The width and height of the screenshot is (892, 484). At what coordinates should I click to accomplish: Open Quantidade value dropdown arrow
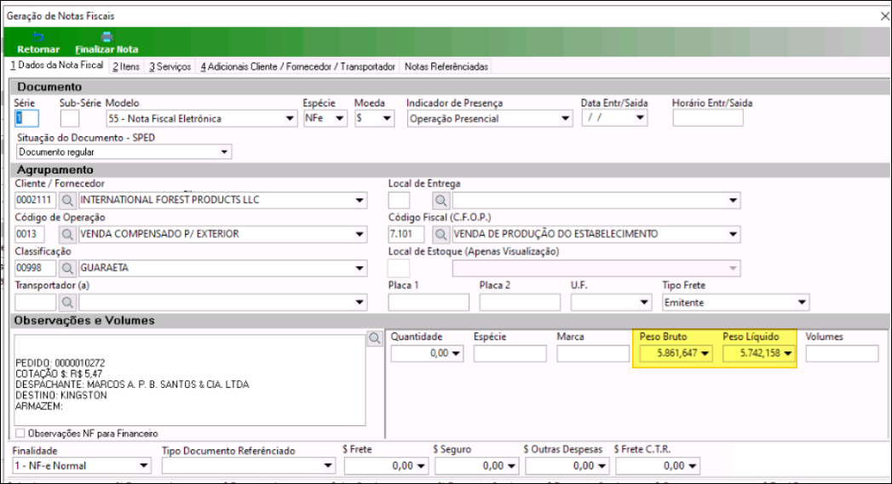(x=456, y=353)
